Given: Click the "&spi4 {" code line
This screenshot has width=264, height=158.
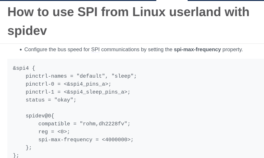Looking at the screenshot, I should point(24,68).
